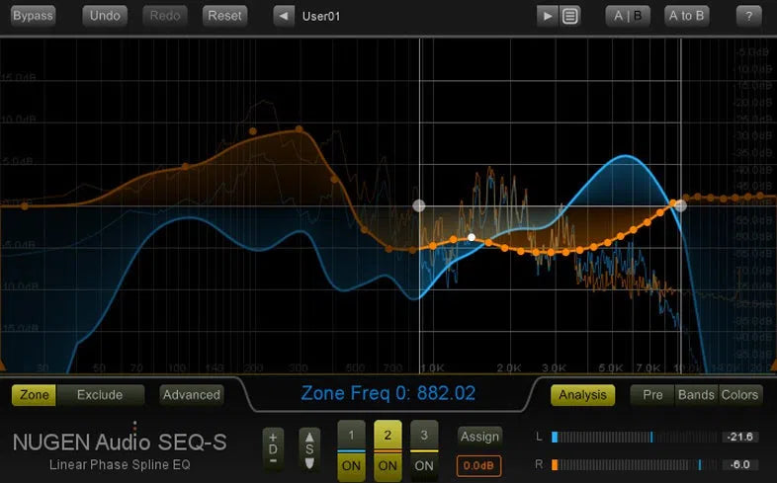Reset the EQ curve
Screen dimensions: 777x483
coord(224,16)
